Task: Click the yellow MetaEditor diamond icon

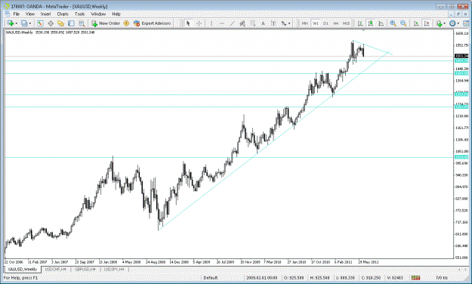Action: click(x=126, y=23)
